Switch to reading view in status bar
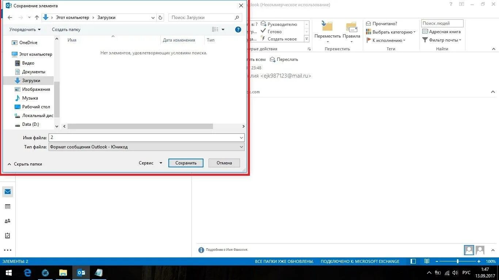The width and height of the screenshot is (499, 280). pos(427,261)
